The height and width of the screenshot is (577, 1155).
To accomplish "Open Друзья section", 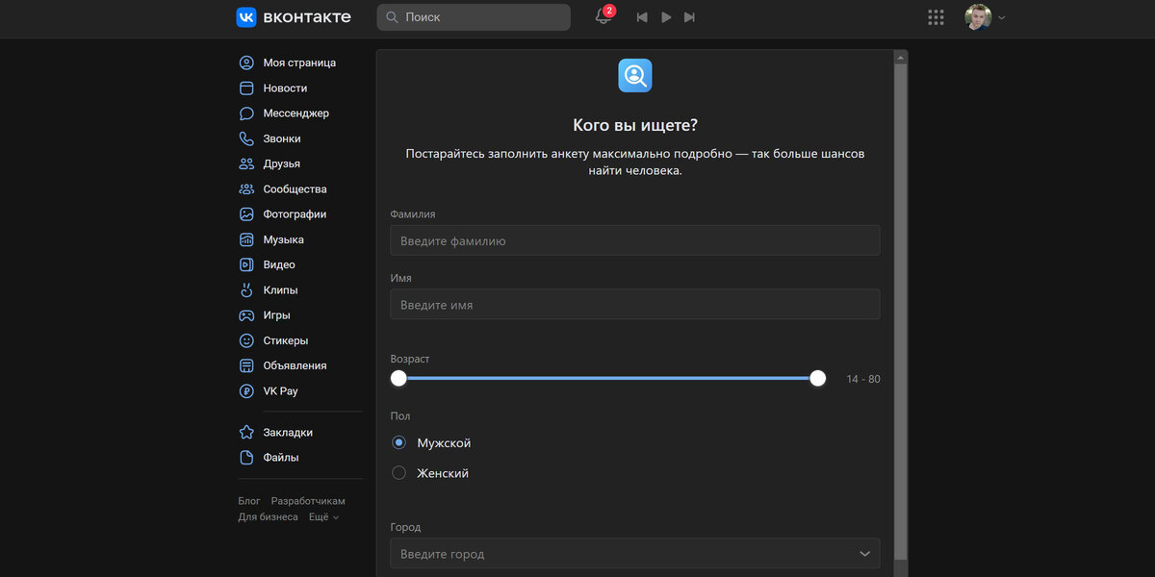I will [282, 163].
